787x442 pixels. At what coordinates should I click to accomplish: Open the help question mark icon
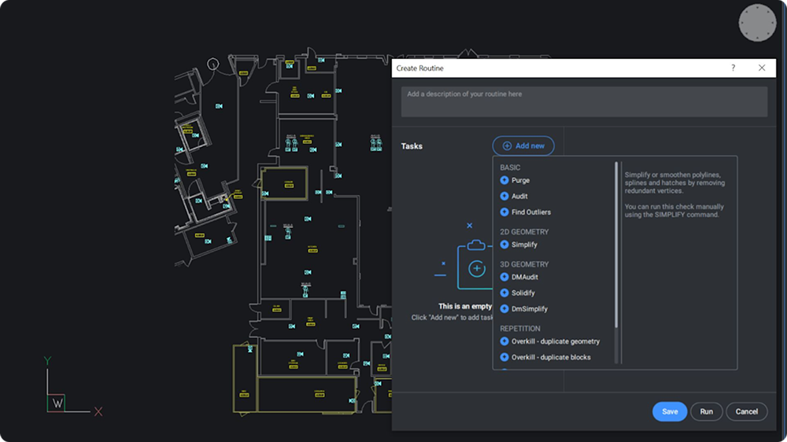click(x=733, y=68)
